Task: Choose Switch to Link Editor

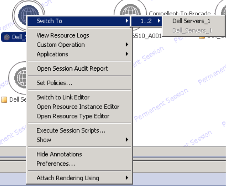Action: pyautogui.click(x=78, y=97)
